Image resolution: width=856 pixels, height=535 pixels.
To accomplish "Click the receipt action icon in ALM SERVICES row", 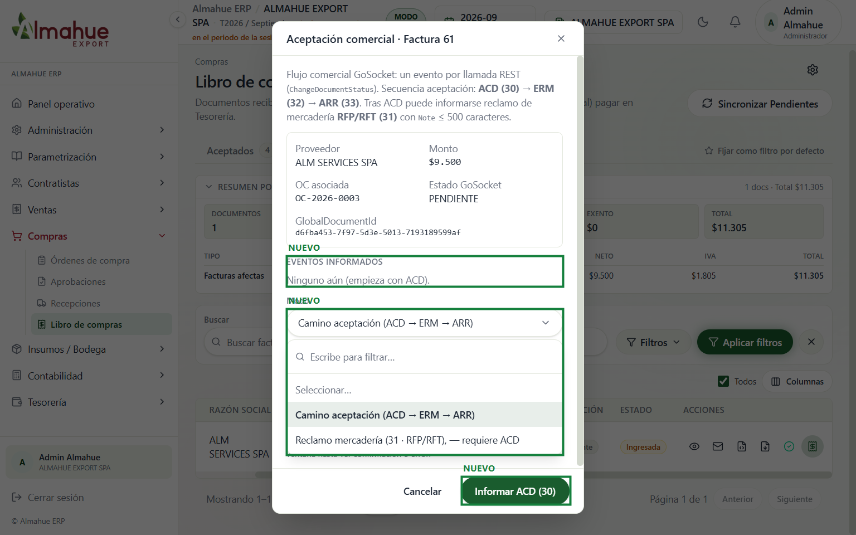I will (813, 446).
